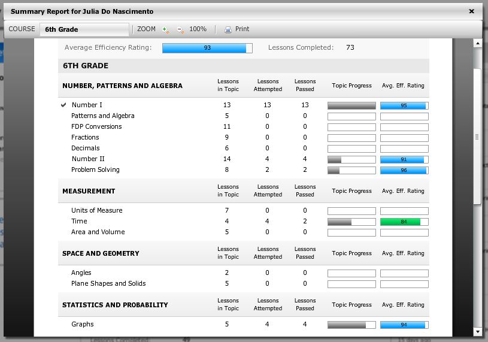Select the Number I topic row
Viewport: 488px width, 342px height.
(243, 105)
